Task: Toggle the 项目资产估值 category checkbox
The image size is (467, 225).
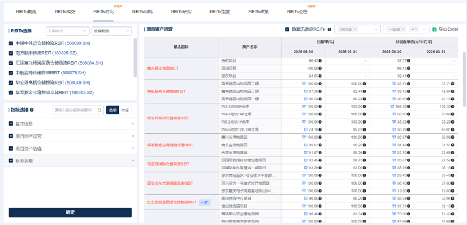Action: (11, 148)
